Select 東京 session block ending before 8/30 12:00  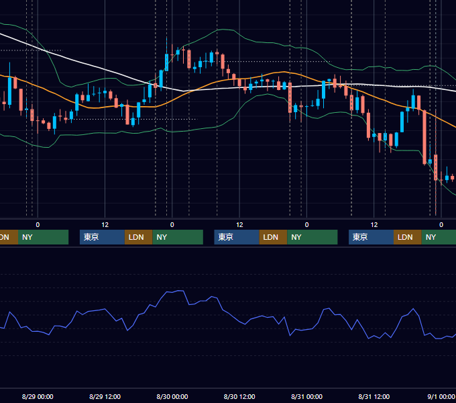(237, 237)
